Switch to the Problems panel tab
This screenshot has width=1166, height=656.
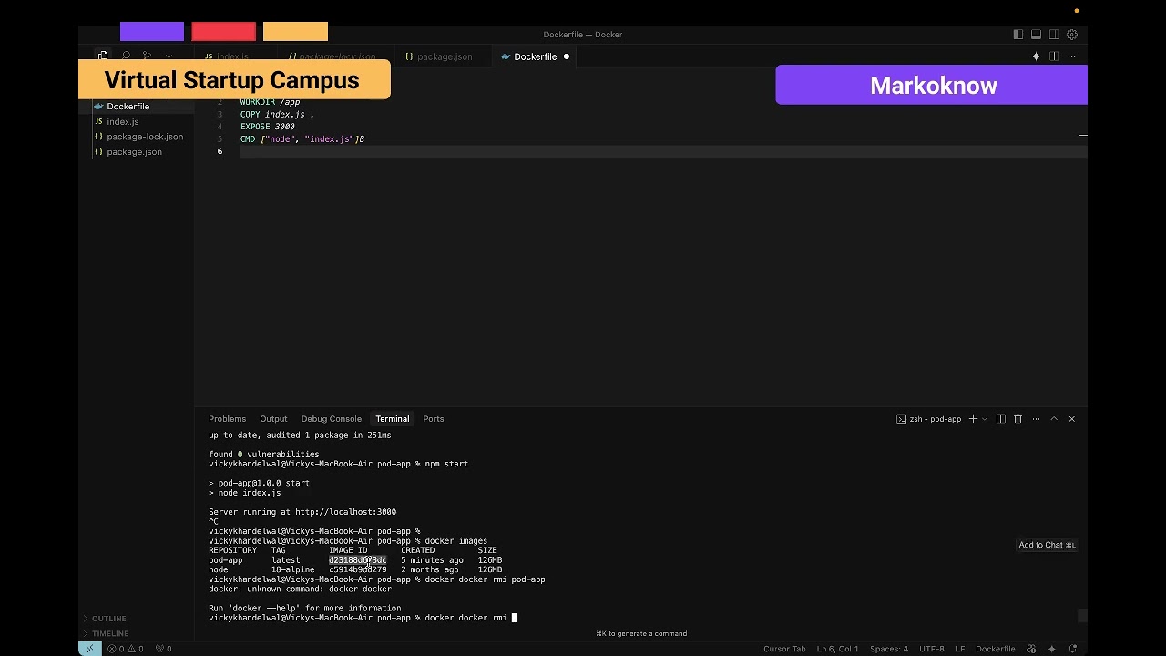click(227, 419)
